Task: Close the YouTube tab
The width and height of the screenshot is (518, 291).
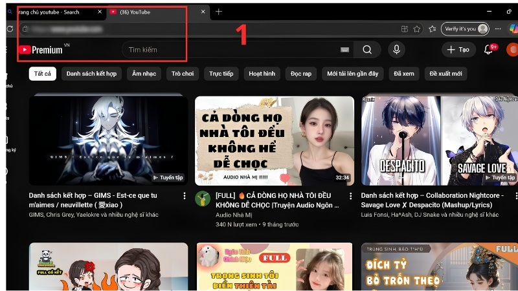Action: tap(203, 12)
